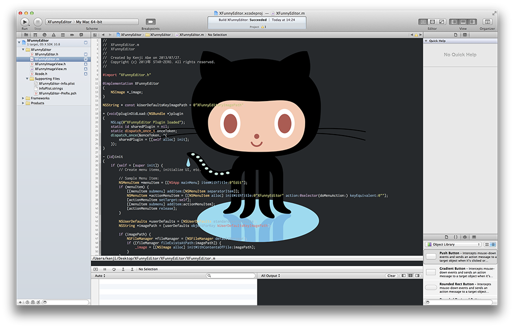Toggle the Breakpoints button
Image resolution: width=514 pixels, height=328 pixels.
coord(151,22)
